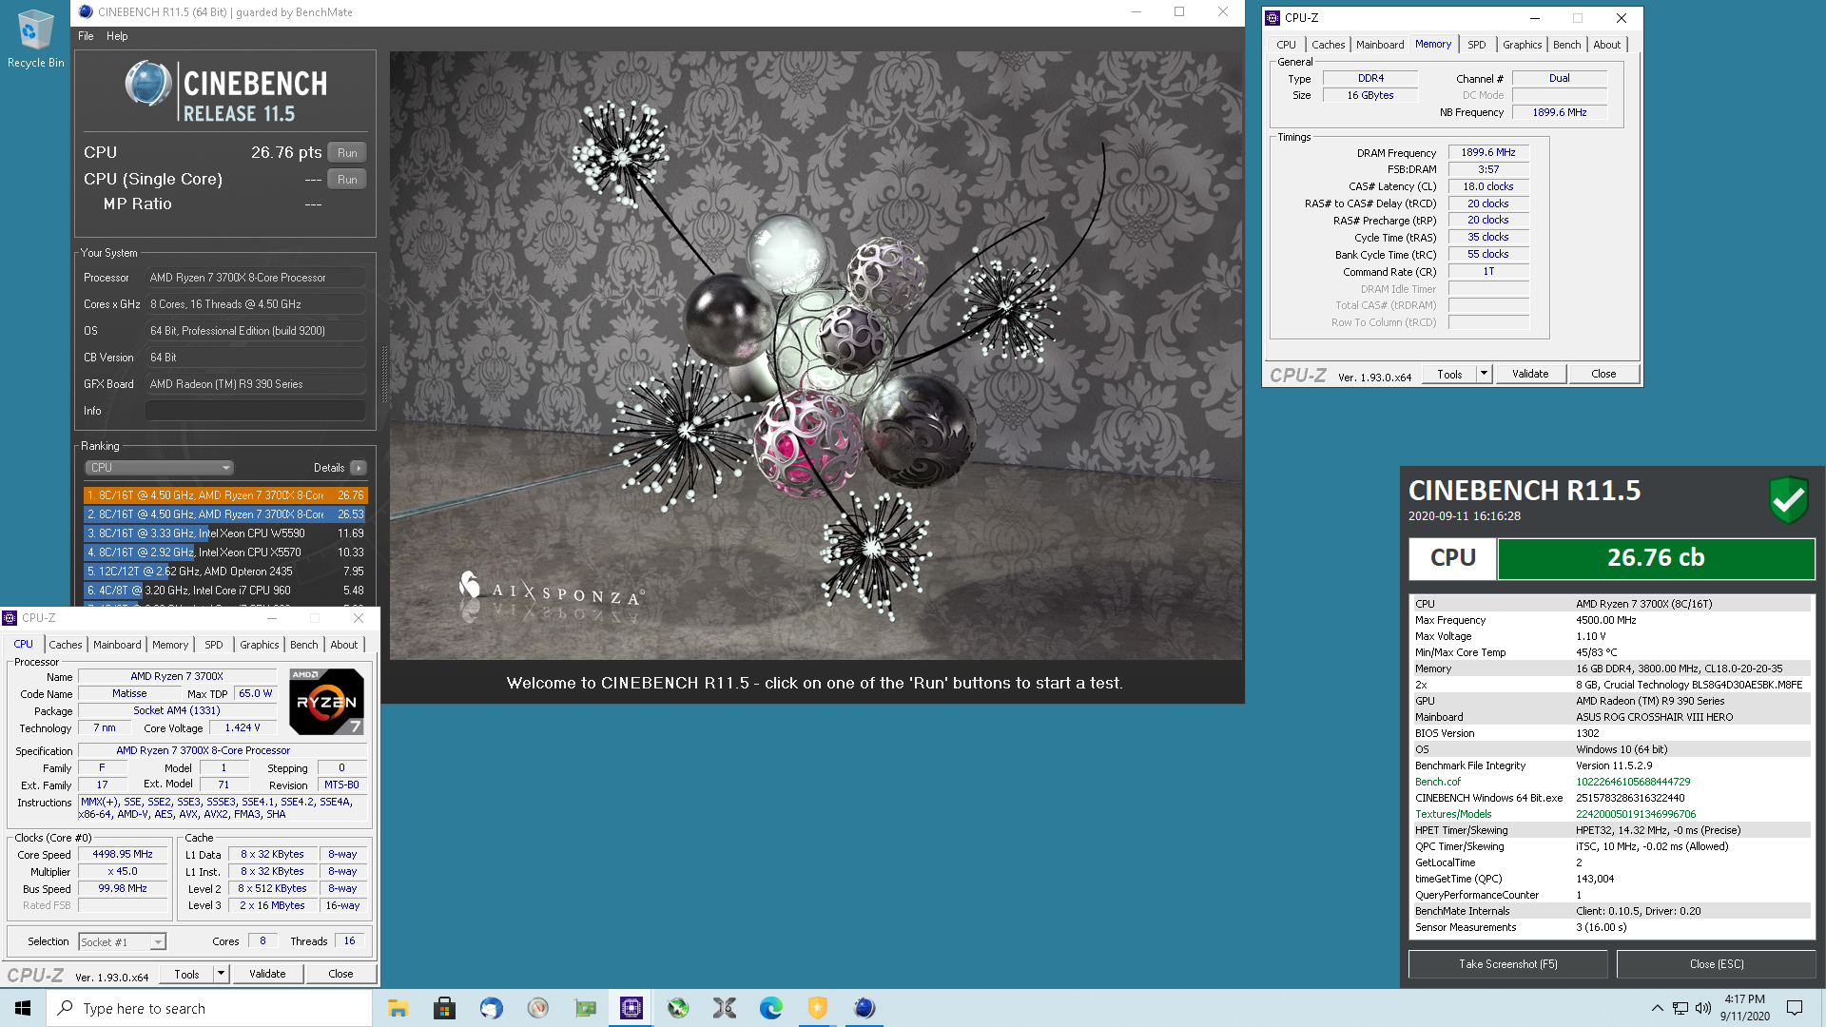1826x1027 pixels.
Task: Select Intel Xeon W5590 ranking row
Action: click(225, 533)
